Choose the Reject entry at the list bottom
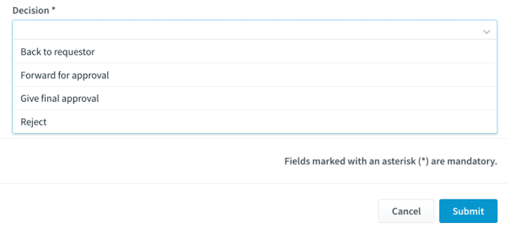 [x=255, y=122]
